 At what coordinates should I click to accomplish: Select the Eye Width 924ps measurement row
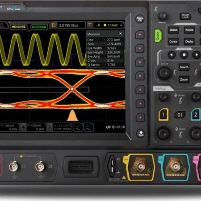click(105, 48)
